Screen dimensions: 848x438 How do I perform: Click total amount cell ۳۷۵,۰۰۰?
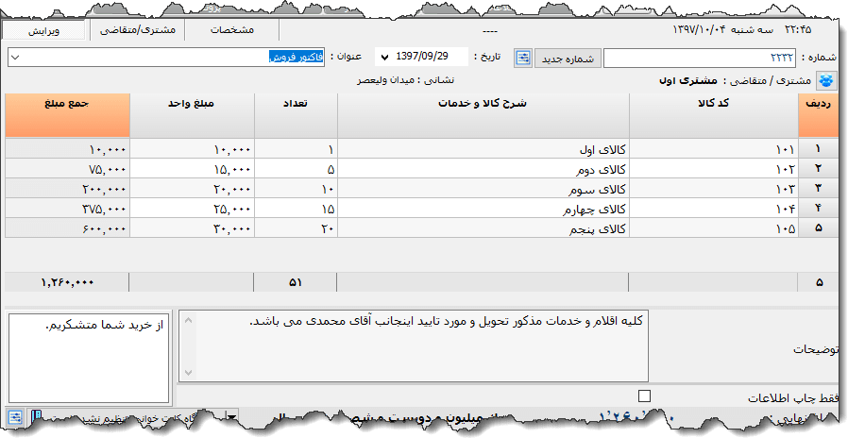(x=68, y=209)
